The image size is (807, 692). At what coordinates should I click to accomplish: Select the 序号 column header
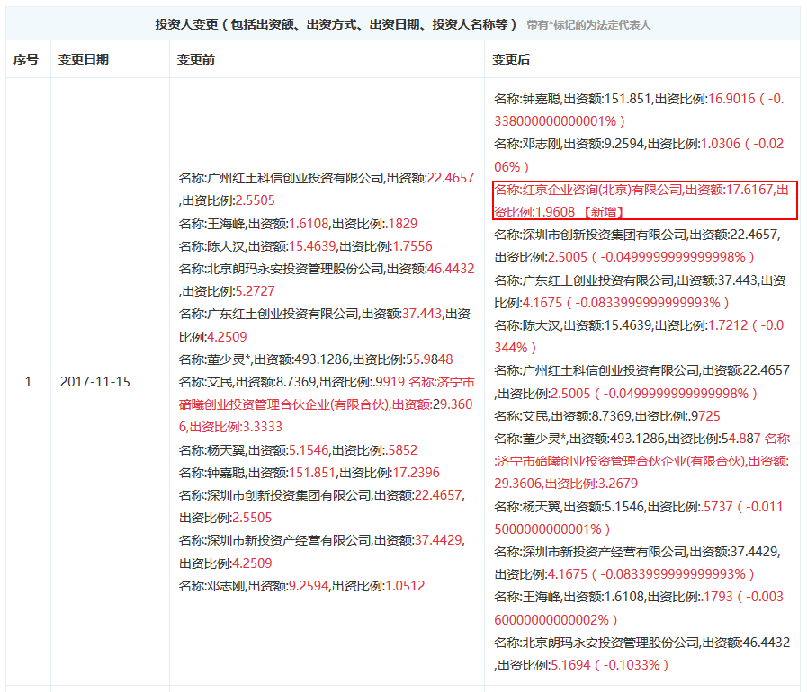(x=26, y=59)
